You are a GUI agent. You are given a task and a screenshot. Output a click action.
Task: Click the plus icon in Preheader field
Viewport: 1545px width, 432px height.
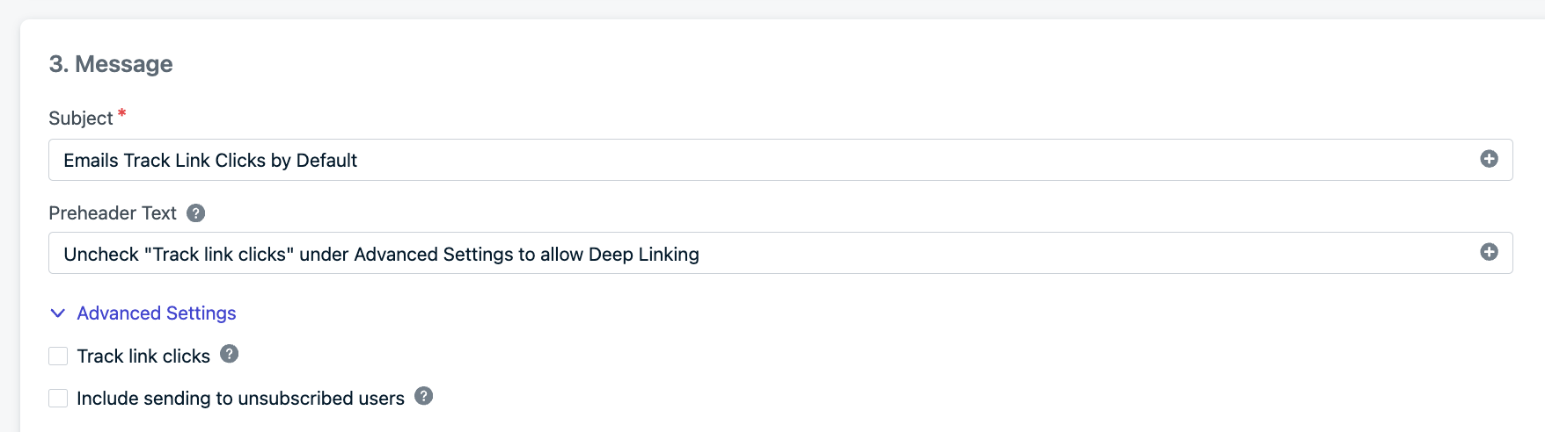1489,252
